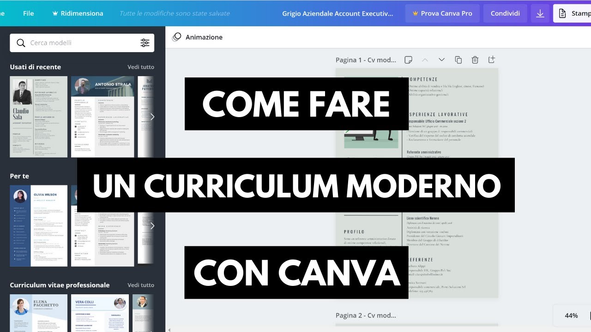Select the Elena Pacchetto resume template
The width and height of the screenshot is (591, 332).
coord(39,313)
